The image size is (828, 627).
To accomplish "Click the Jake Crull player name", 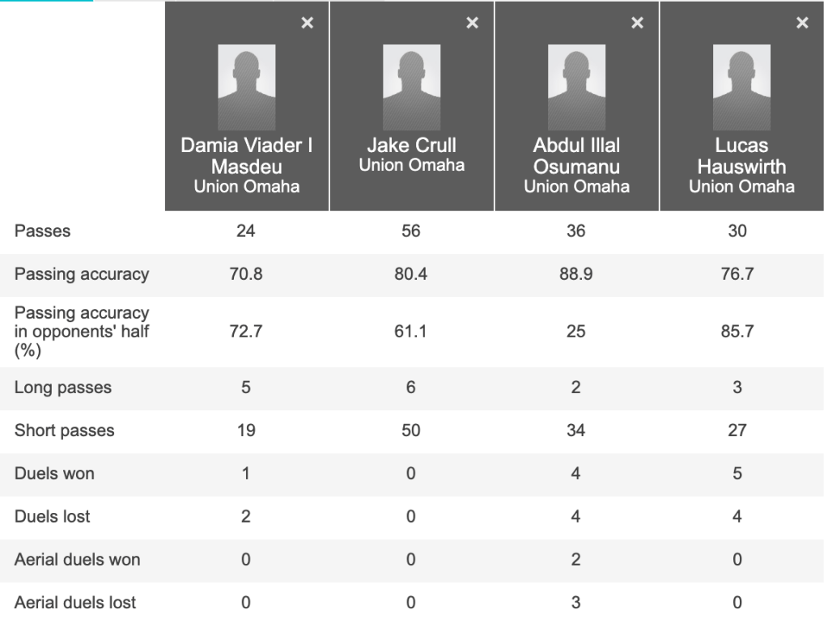I will (411, 146).
